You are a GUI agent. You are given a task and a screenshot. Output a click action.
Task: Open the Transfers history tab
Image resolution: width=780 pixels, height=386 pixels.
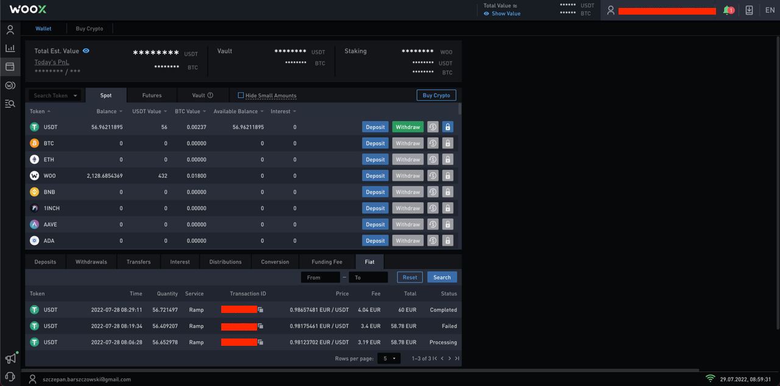138,262
